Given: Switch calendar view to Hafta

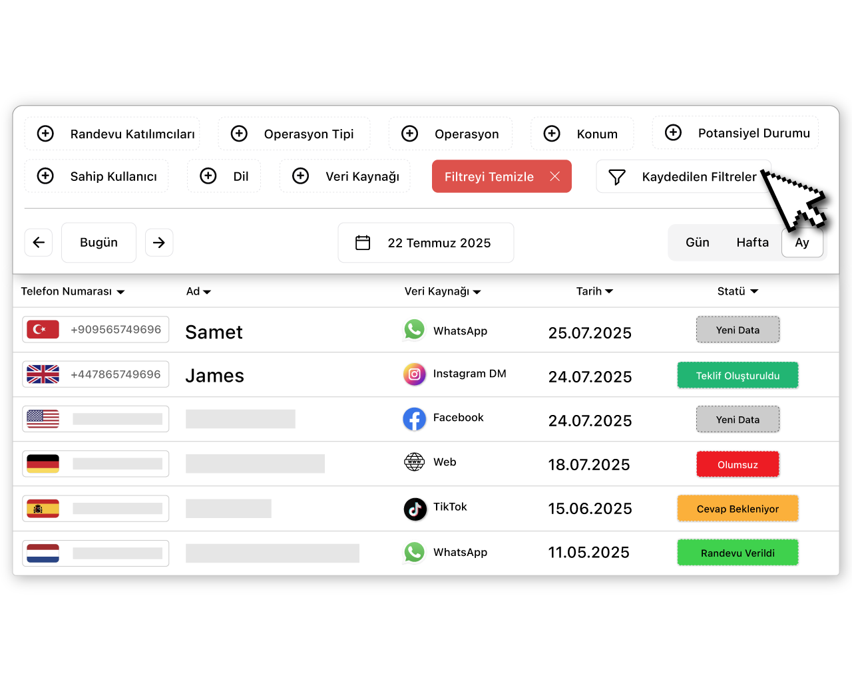Looking at the screenshot, I should 752,243.
